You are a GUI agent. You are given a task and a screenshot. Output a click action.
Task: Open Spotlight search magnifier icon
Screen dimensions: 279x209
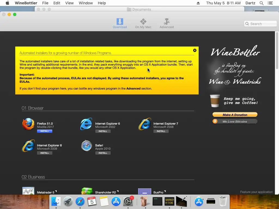261,3
